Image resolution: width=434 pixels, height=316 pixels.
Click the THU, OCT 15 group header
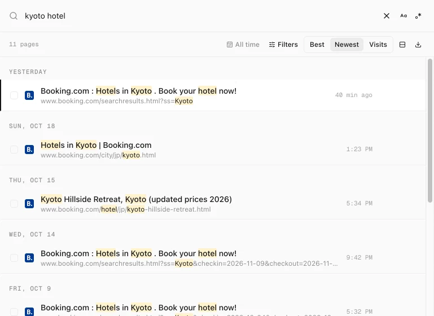pyautogui.click(x=32, y=181)
